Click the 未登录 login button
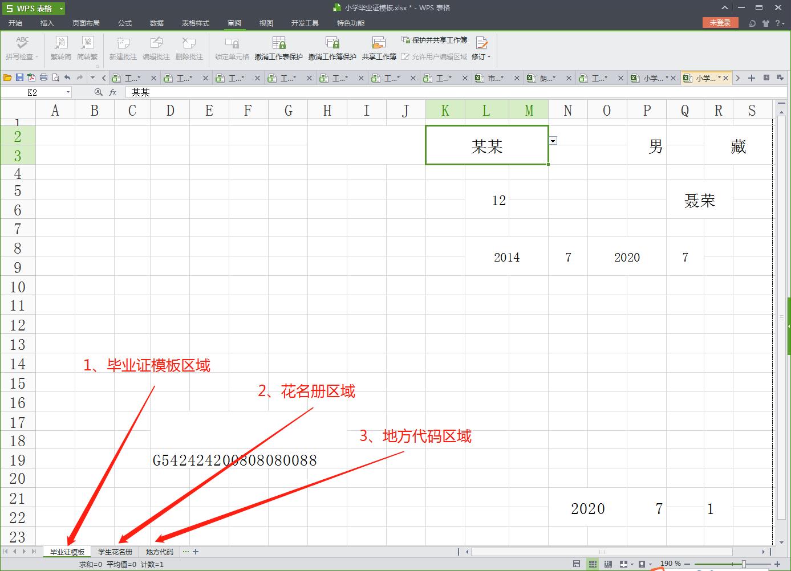791x571 pixels. point(720,23)
